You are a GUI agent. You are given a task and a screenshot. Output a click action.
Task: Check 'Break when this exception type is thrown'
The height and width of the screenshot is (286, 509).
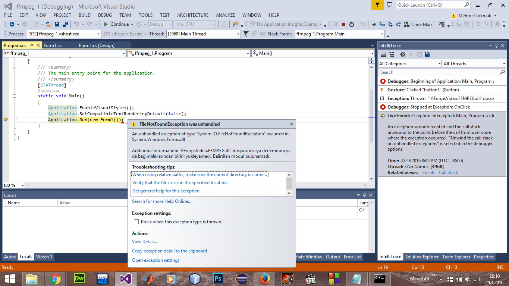pos(136,222)
